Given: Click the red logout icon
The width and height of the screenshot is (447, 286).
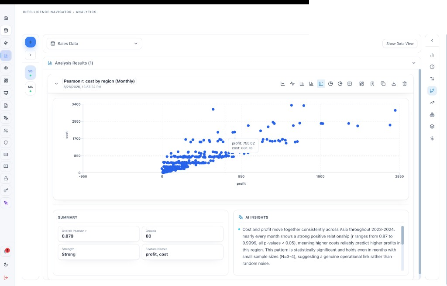Looking at the screenshot, I should 6,277.
